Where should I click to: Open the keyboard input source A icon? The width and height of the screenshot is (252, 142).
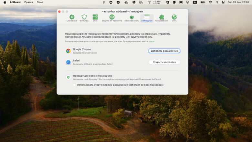point(195,2)
